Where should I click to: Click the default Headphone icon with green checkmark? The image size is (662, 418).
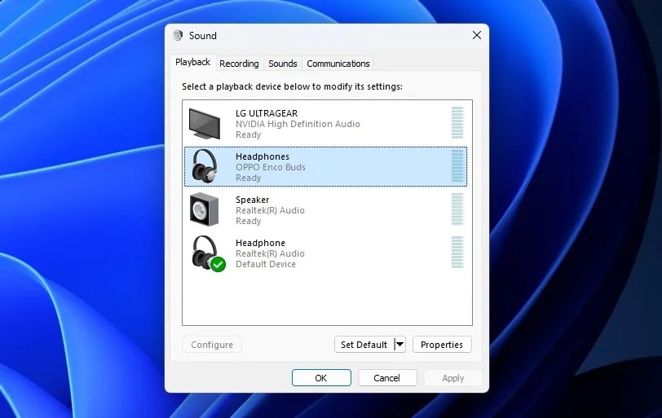pyautogui.click(x=208, y=253)
